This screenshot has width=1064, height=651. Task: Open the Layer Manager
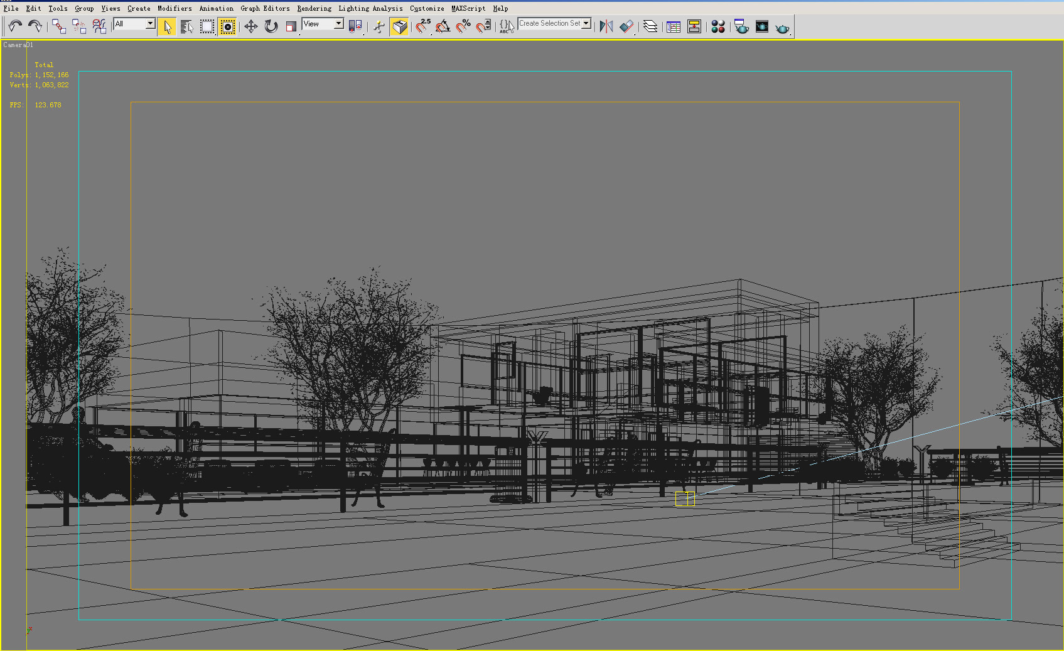tap(650, 26)
